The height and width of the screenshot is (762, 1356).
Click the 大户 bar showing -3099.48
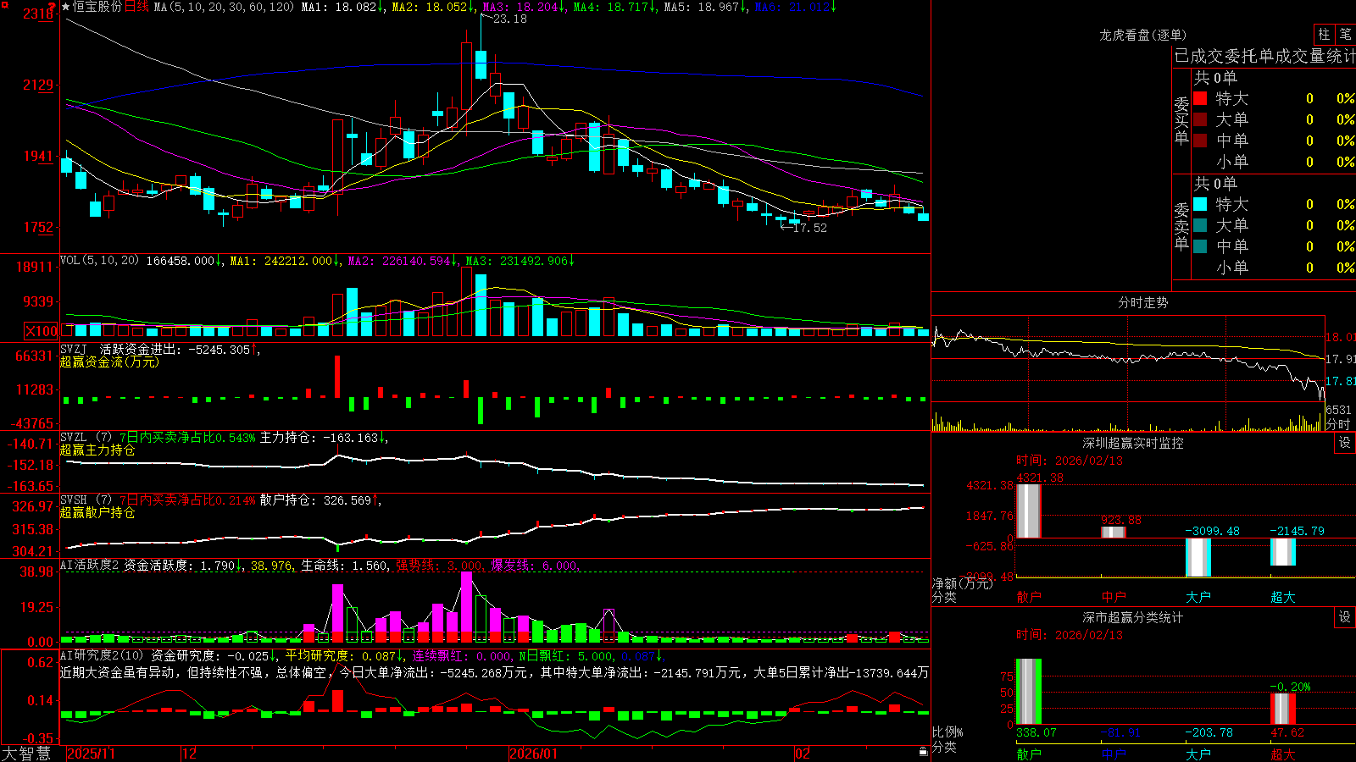[1198, 557]
